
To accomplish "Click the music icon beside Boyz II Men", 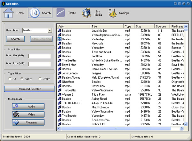I will (60, 65).
